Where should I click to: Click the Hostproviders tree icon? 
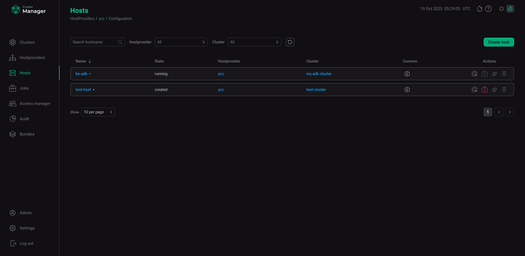coord(13,58)
